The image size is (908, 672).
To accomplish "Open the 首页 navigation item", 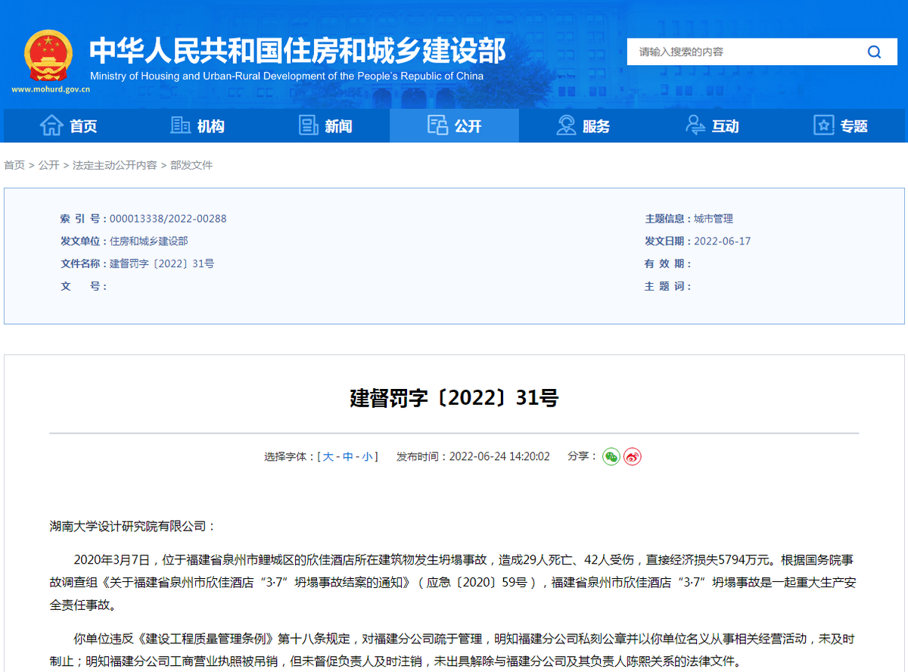I will (82, 126).
